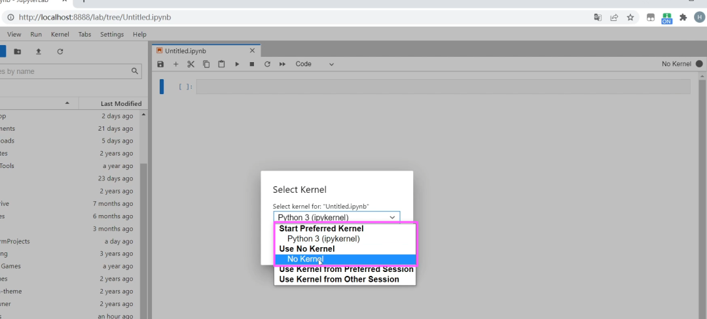This screenshot has width=707, height=319.
Task: Copy selected cells with the copy icon
Action: click(206, 64)
